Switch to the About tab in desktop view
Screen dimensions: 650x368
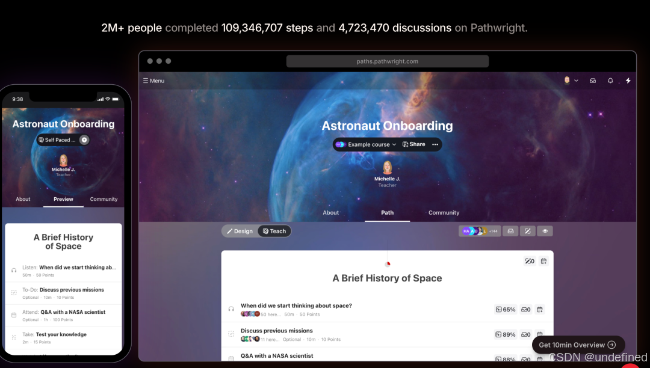(x=331, y=212)
